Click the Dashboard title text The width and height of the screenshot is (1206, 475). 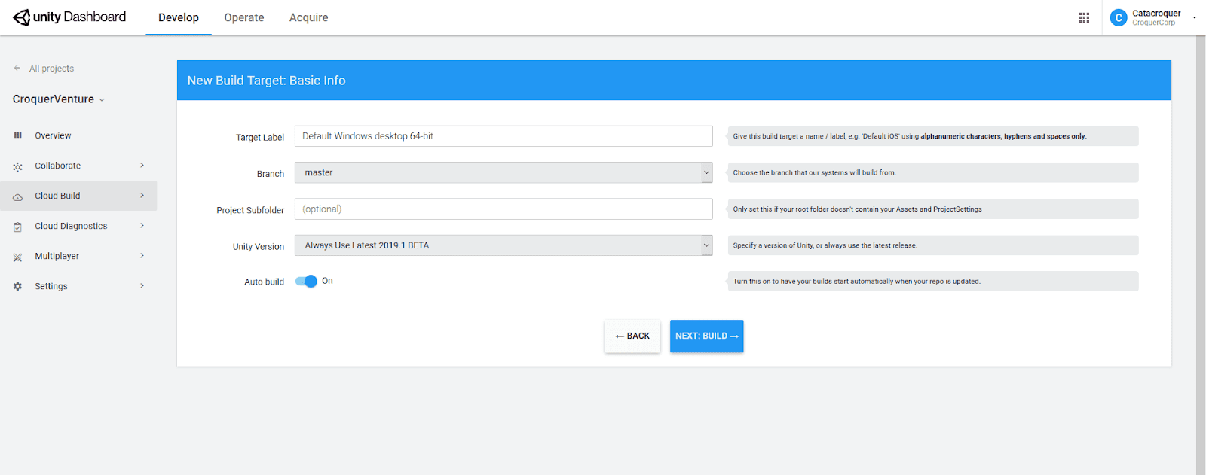pyautogui.click(x=95, y=17)
